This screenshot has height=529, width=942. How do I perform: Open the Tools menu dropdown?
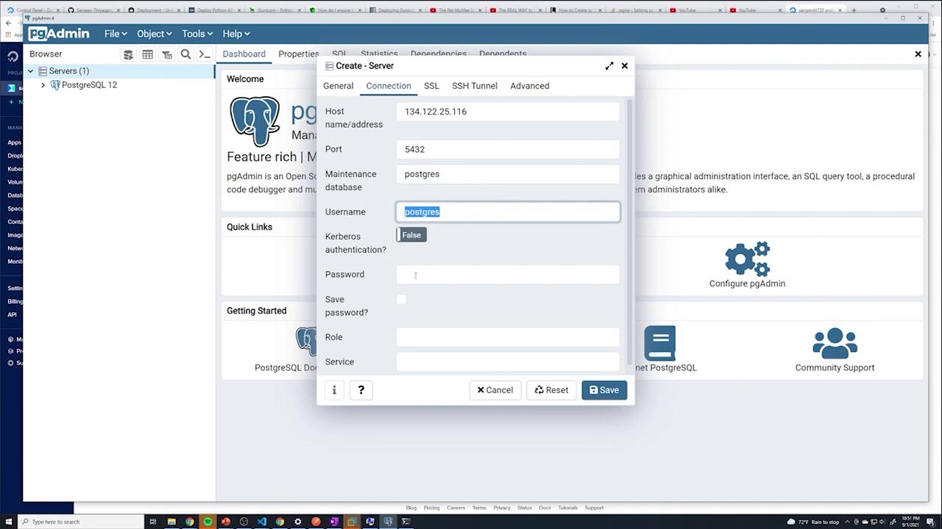click(196, 34)
